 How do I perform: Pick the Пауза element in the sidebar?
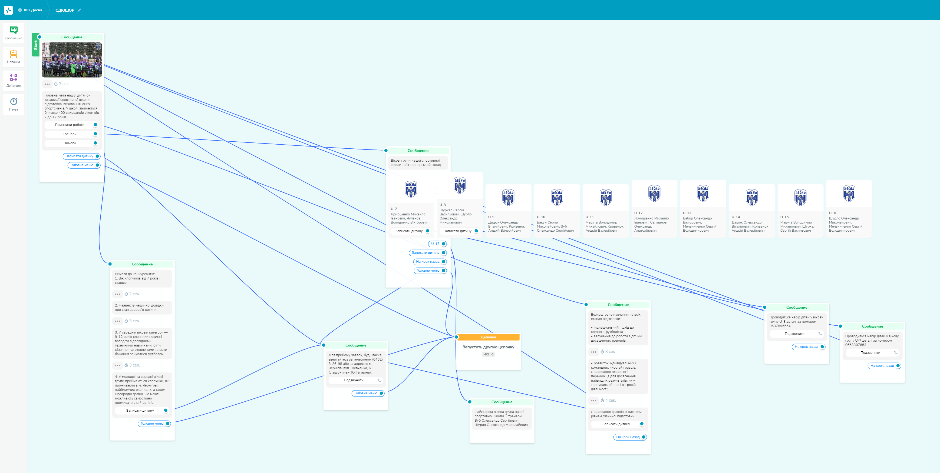[14, 104]
